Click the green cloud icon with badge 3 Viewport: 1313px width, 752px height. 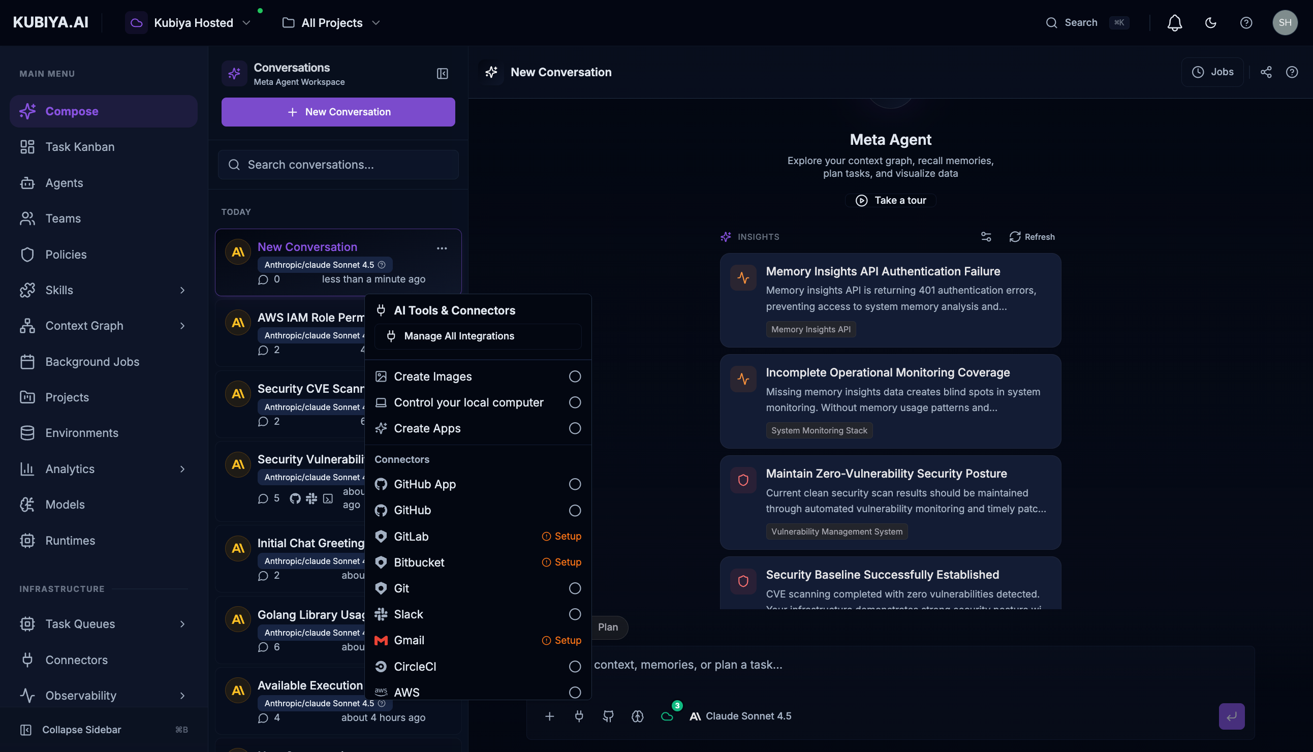(x=667, y=716)
